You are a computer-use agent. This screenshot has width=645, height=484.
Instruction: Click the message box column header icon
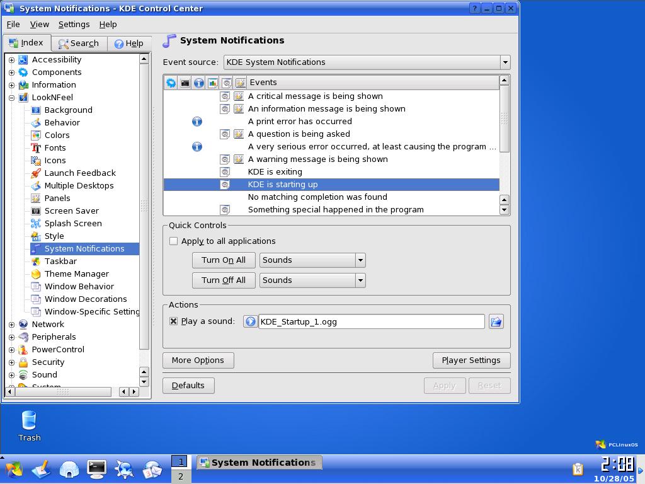[199, 83]
